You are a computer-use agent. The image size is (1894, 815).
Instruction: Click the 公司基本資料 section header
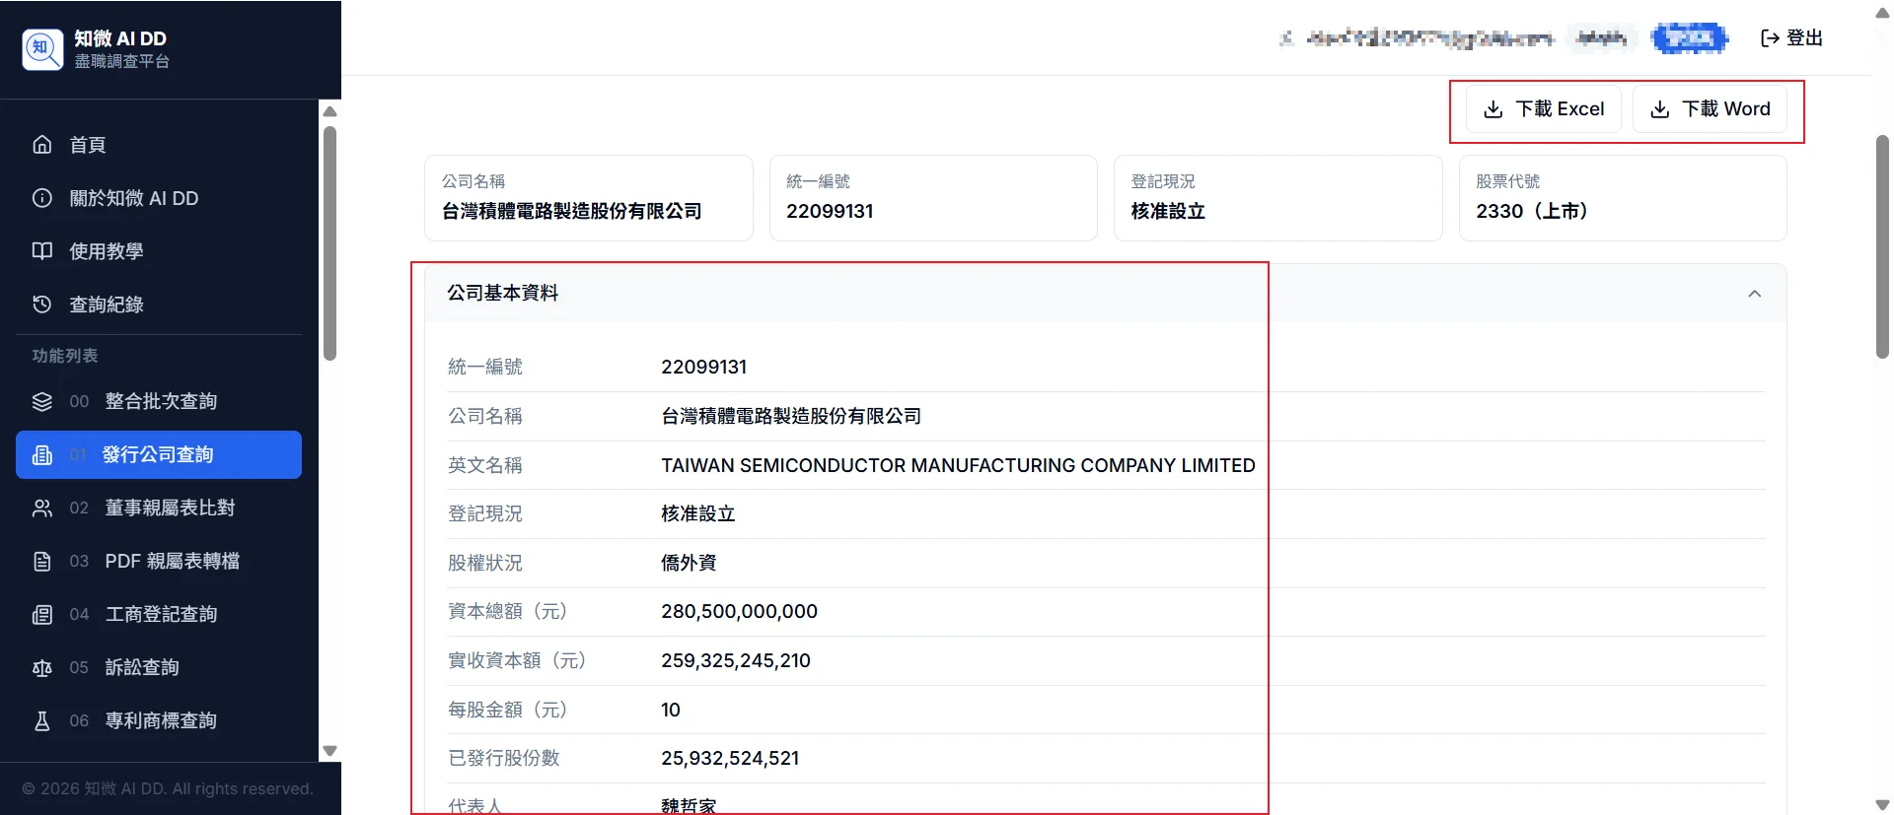(1105, 293)
